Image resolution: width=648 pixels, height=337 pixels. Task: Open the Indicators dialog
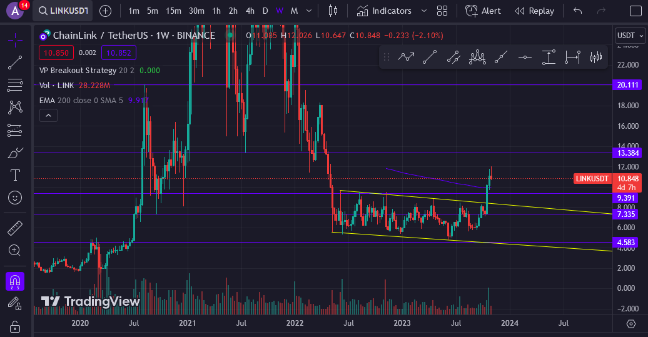[384, 11]
